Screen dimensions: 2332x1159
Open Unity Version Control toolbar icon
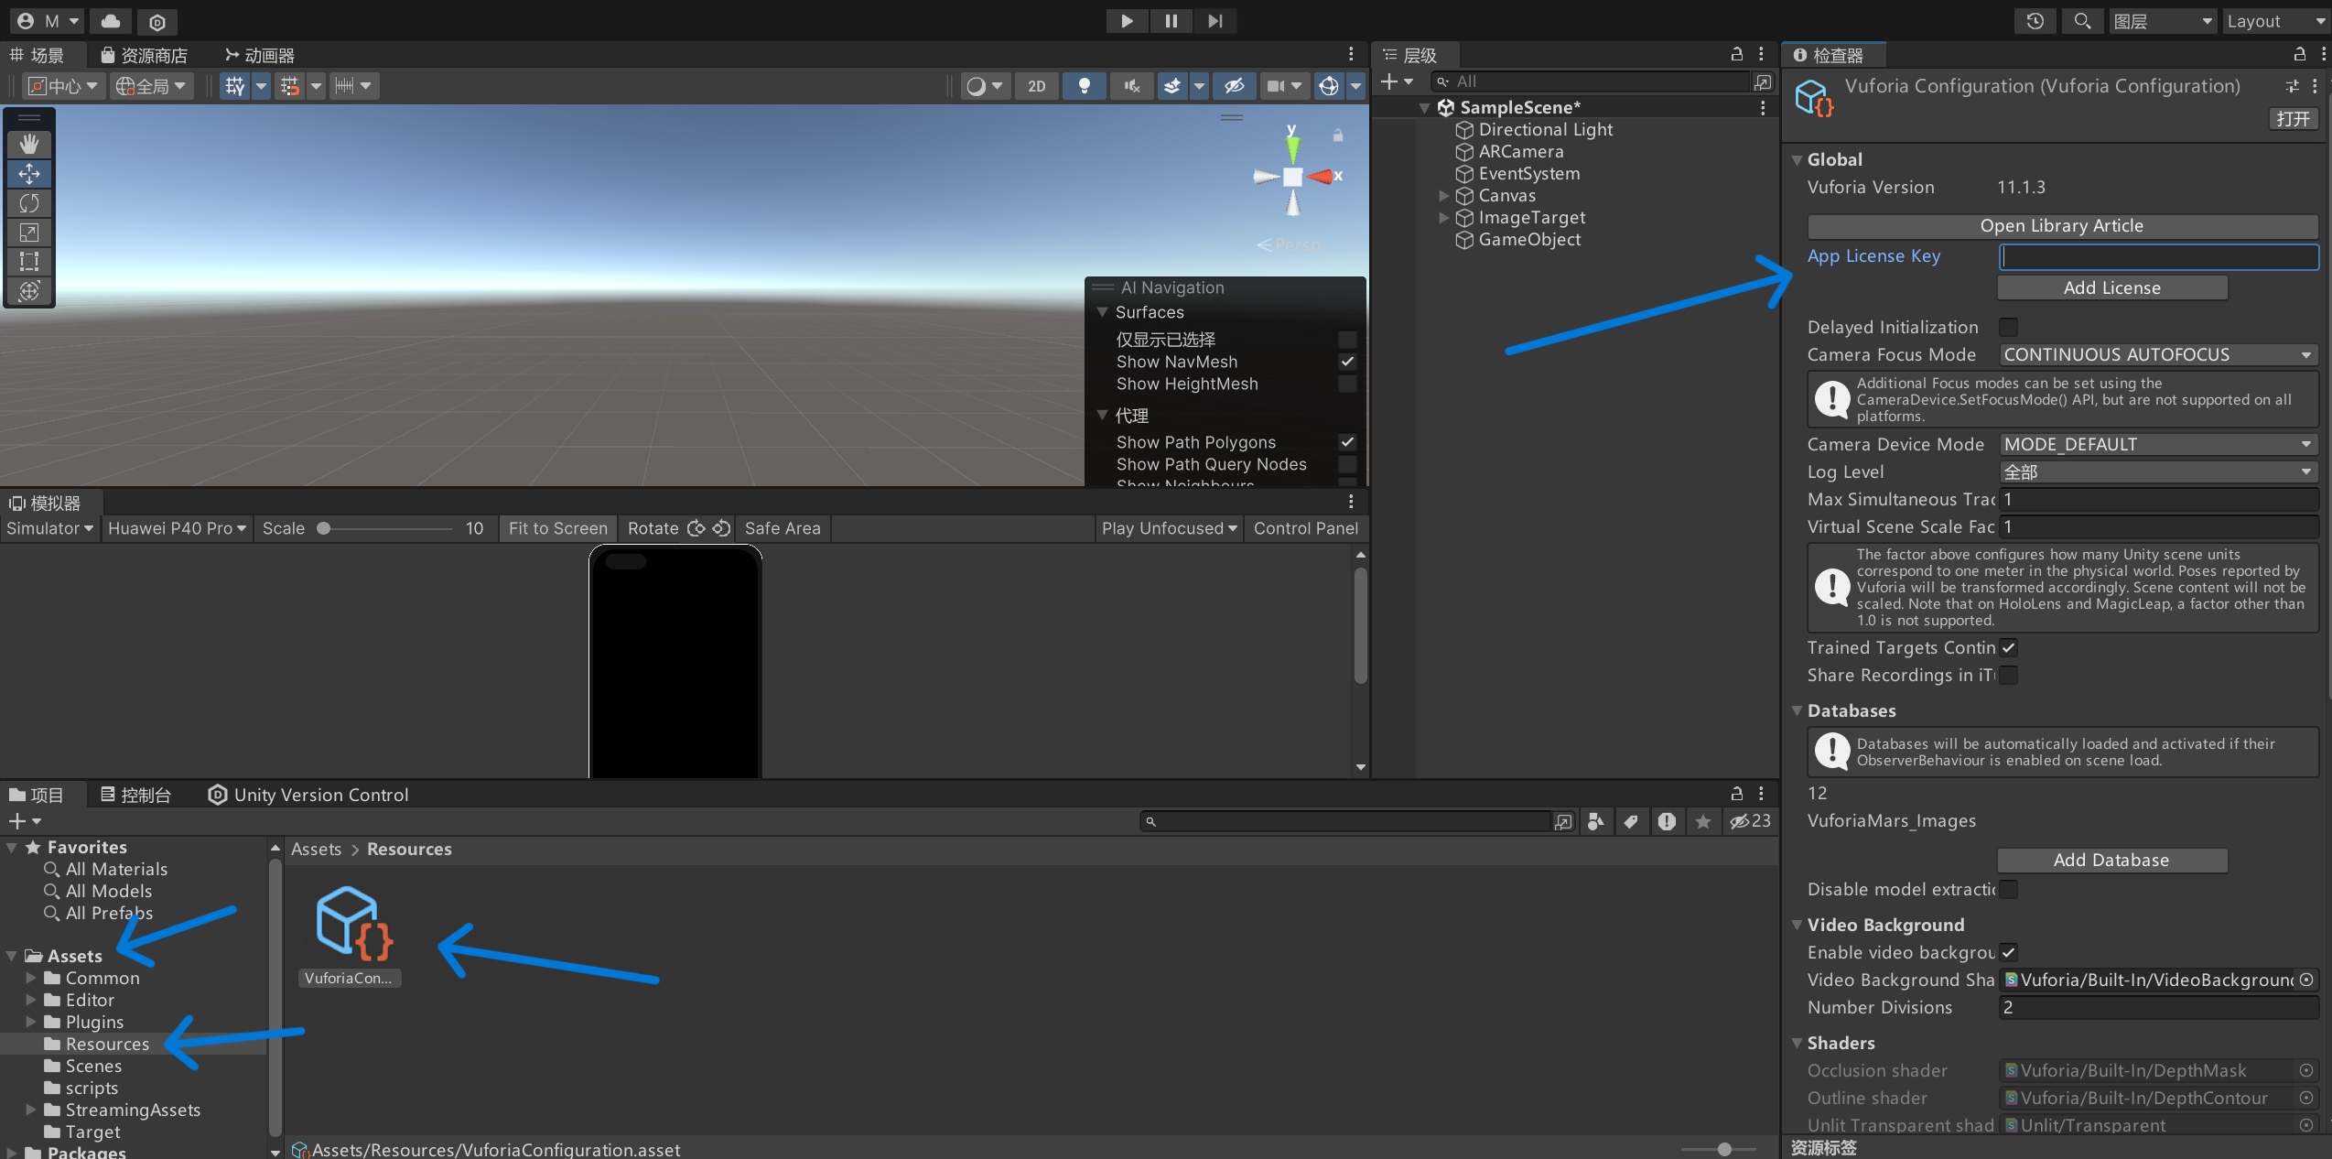tap(157, 21)
